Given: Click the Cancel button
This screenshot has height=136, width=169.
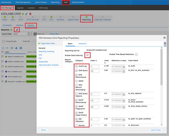Looking at the screenshot, I should tap(43, 130).
